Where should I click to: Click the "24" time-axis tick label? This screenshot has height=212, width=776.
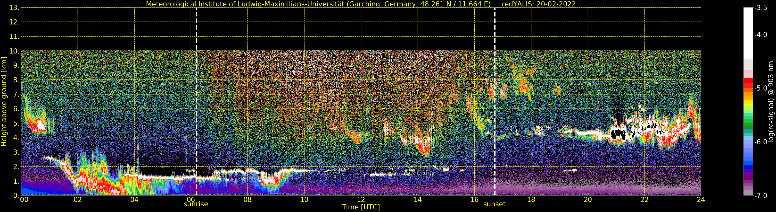701,199
